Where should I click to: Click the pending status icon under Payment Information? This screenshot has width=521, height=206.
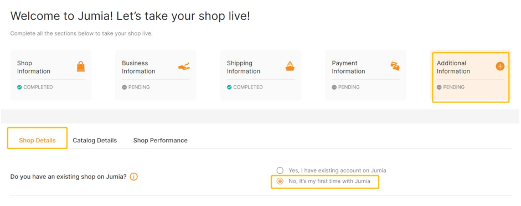coord(334,87)
